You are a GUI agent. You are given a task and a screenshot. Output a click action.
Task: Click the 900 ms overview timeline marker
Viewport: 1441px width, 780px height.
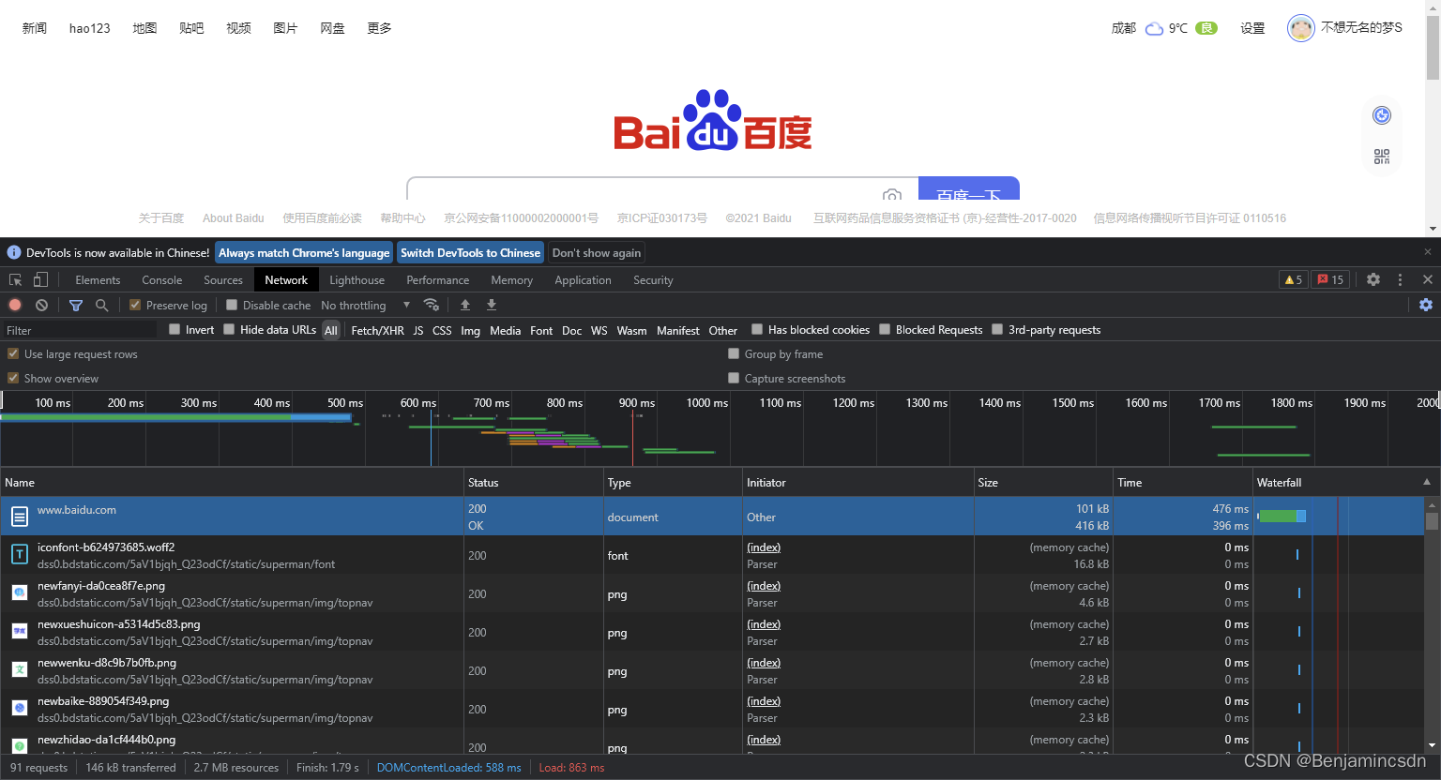(636, 402)
